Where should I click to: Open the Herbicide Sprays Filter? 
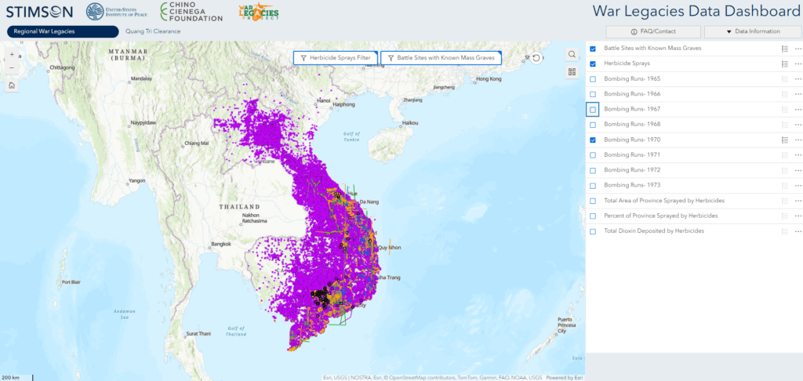click(x=335, y=58)
